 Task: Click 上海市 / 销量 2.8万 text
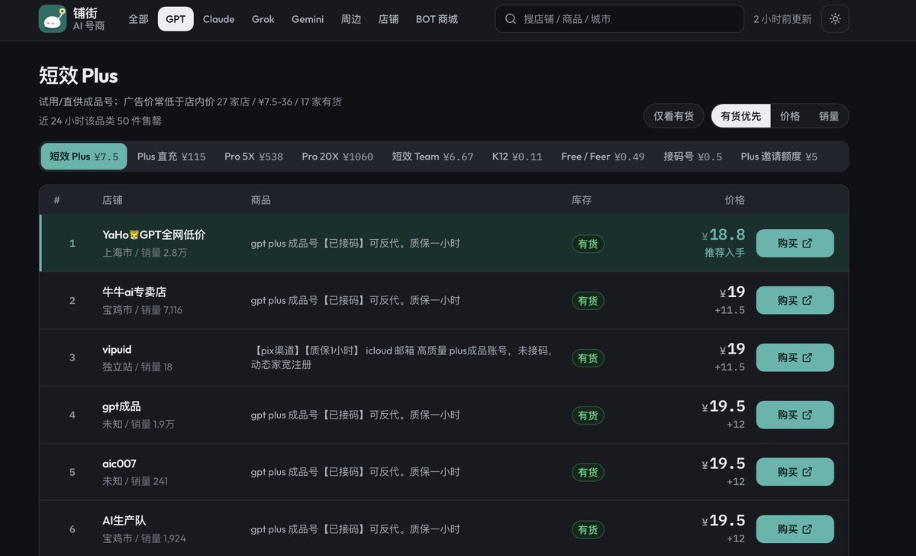pyautogui.click(x=144, y=253)
